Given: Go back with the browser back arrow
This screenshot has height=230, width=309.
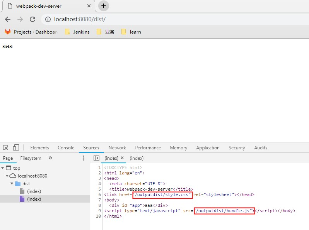Looking at the screenshot, I should tap(8, 19).
